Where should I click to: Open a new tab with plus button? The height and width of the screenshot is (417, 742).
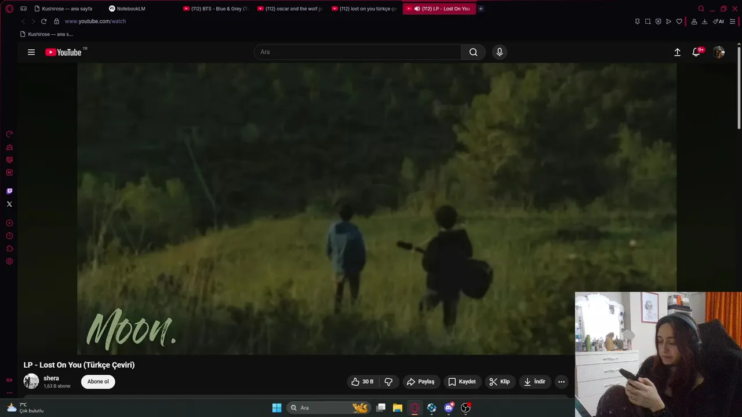click(x=481, y=9)
